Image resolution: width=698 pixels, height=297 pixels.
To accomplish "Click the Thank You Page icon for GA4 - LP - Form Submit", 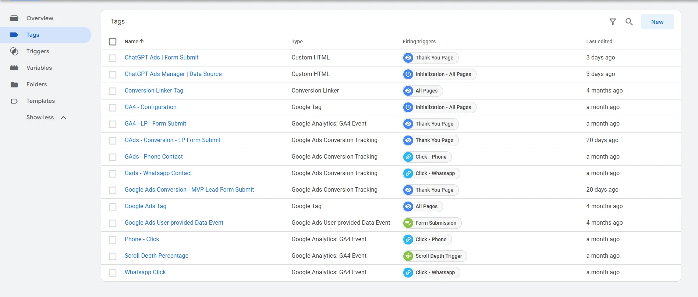I will (408, 124).
